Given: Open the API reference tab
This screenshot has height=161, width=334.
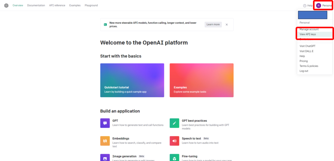Looking at the screenshot, I should point(57,6).
